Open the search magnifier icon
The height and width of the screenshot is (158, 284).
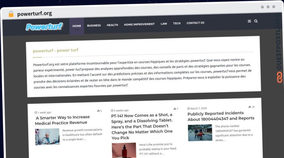coord(256,21)
